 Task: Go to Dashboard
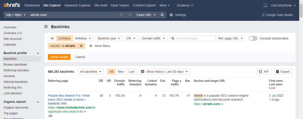pyautogui.click(x=32, y=5)
